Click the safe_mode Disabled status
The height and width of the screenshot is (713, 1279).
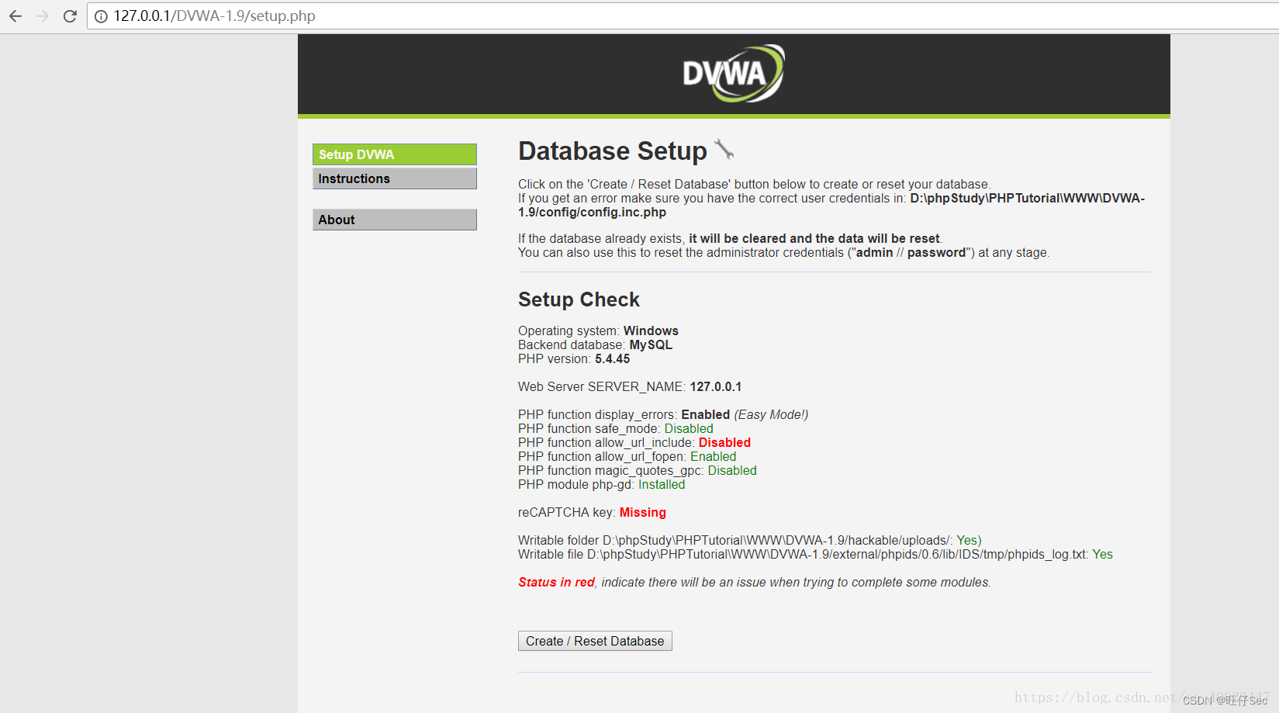(x=689, y=428)
